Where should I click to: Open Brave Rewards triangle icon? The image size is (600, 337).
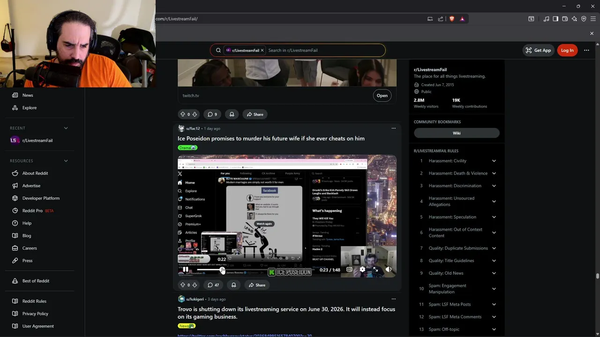pos(462,19)
